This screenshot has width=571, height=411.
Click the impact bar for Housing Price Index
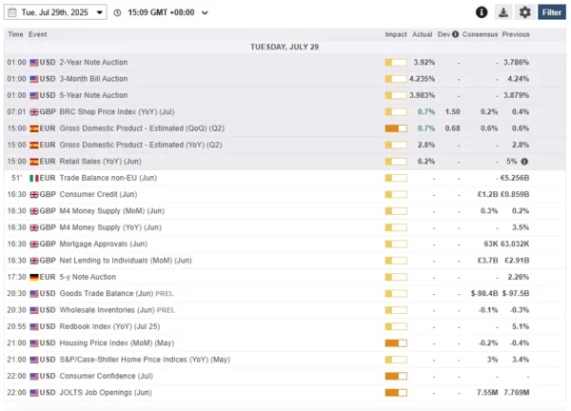pyautogui.click(x=395, y=342)
